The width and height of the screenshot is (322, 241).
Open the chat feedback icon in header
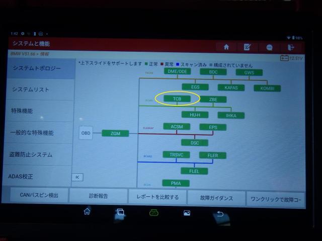click(x=269, y=48)
